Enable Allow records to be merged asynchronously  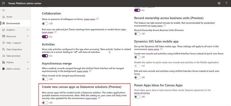pyautogui.click(x=45, y=79)
